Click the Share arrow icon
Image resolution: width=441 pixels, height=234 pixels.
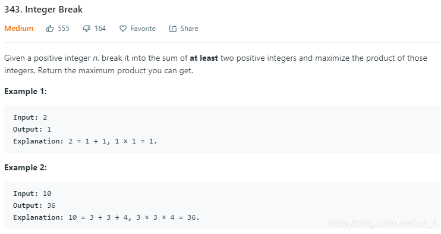[173, 29]
